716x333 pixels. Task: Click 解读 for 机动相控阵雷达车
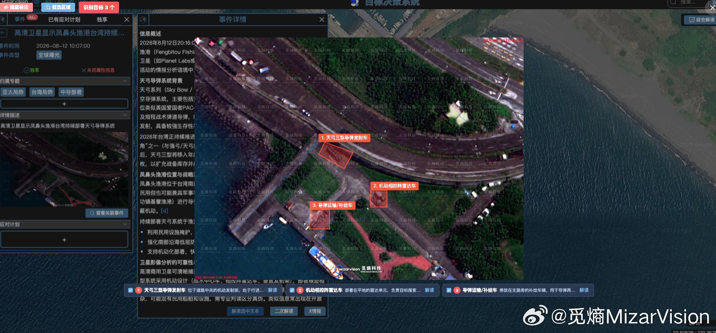click(430, 290)
